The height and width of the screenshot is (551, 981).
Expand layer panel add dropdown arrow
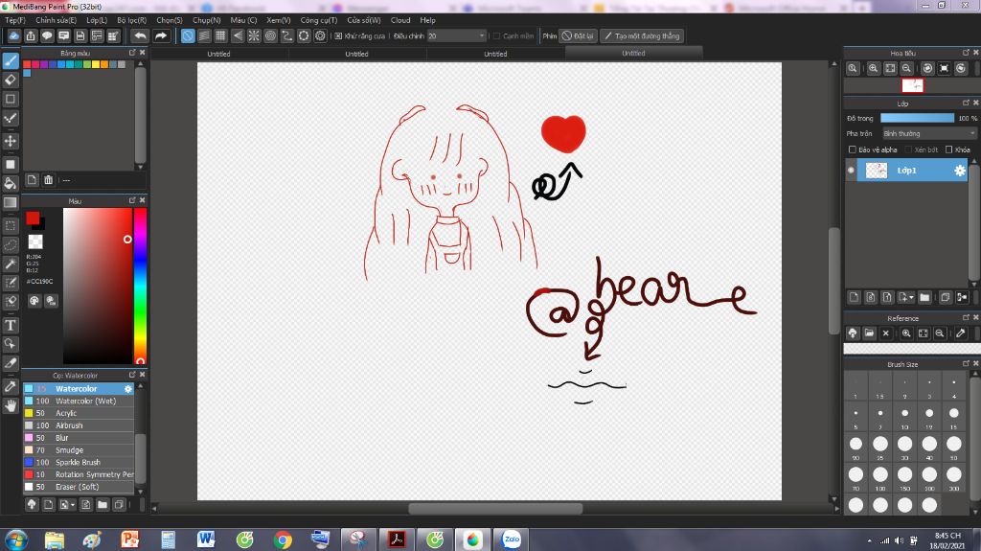click(x=912, y=297)
